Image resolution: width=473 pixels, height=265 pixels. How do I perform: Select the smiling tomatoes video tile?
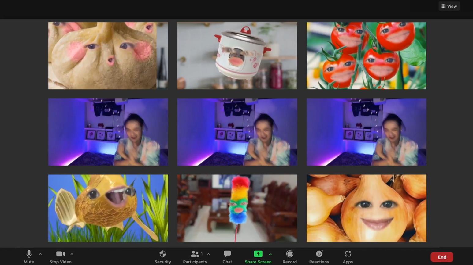pyautogui.click(x=366, y=56)
